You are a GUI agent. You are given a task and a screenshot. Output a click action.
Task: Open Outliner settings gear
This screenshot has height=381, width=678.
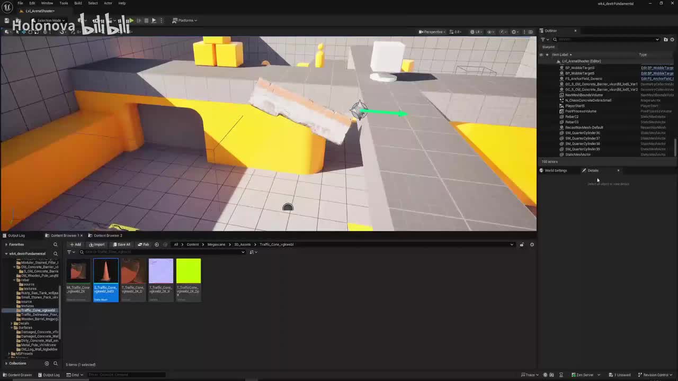click(673, 40)
